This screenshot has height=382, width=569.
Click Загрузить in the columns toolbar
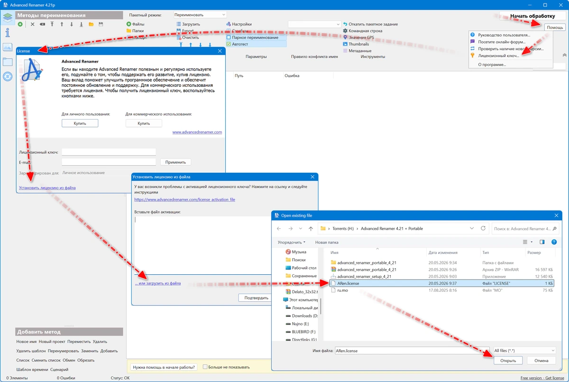click(x=188, y=24)
